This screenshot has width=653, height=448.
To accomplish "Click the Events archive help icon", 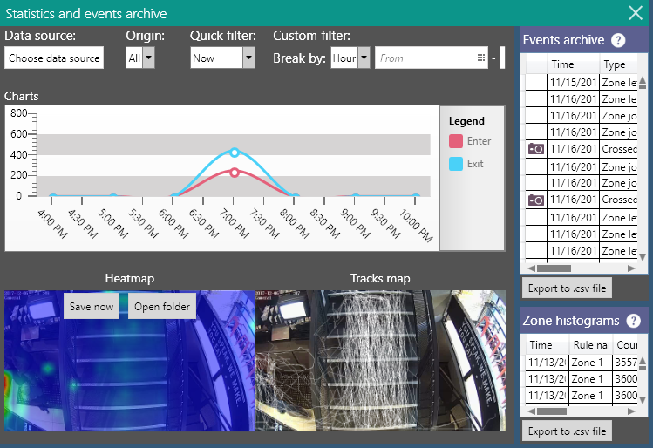I will tap(618, 40).
